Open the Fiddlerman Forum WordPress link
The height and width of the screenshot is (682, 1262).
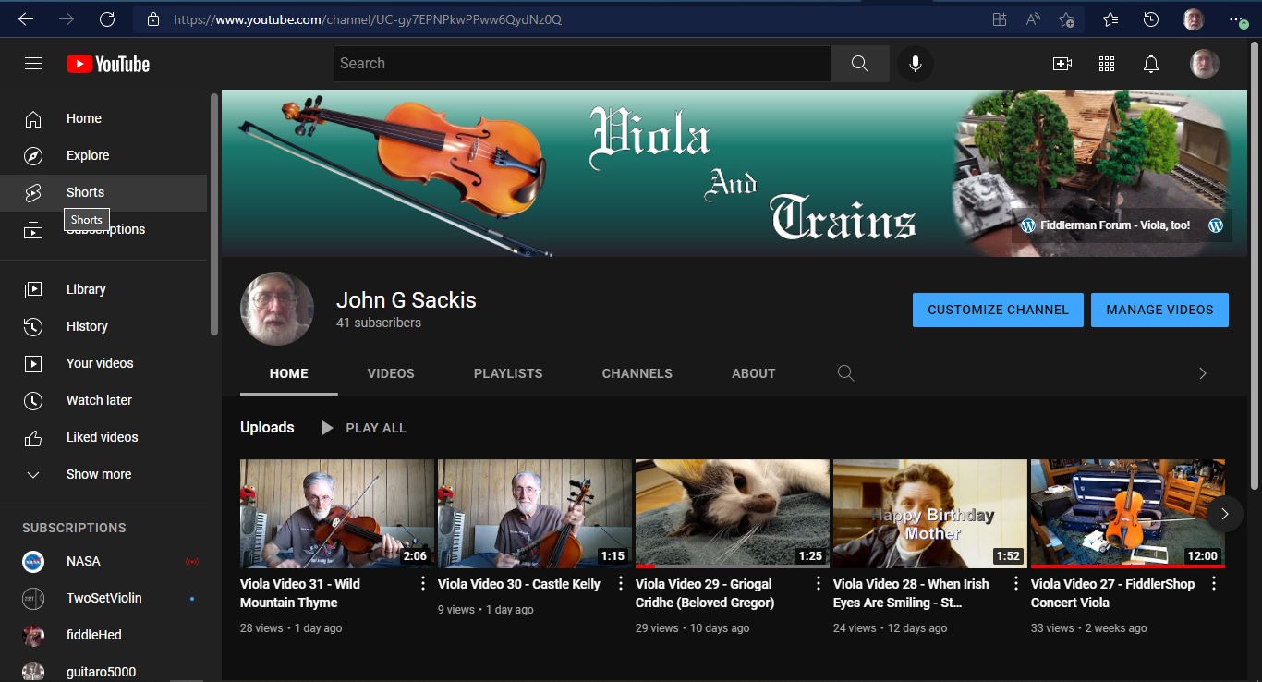1106,225
